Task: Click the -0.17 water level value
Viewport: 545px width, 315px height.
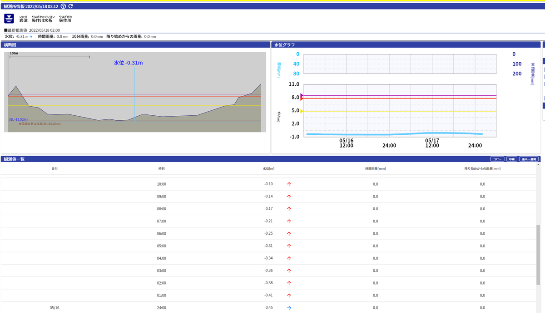Action: click(x=268, y=209)
